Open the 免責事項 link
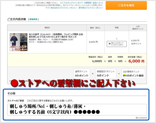Image resolution: width=156 pixels, height=123 pixels. tap(88, 3)
